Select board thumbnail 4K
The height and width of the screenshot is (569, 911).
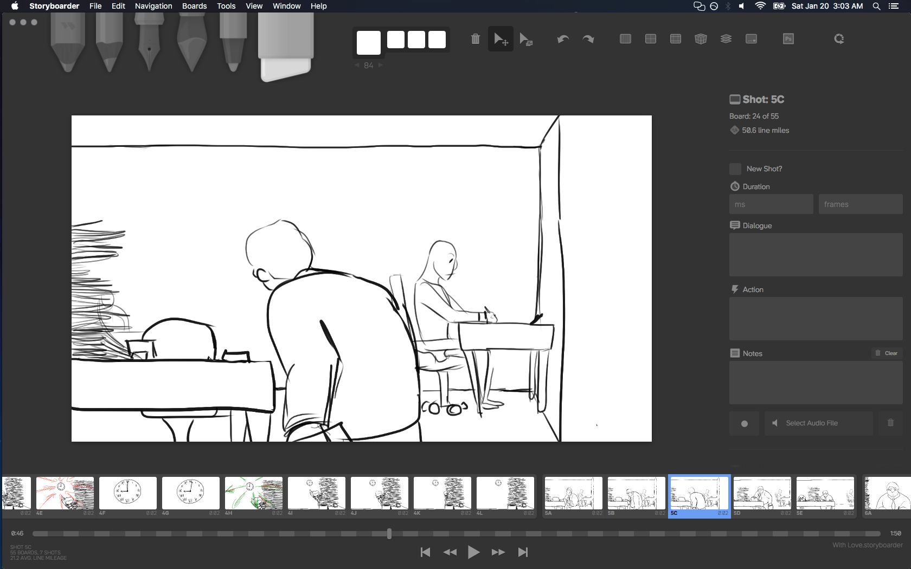(x=442, y=493)
